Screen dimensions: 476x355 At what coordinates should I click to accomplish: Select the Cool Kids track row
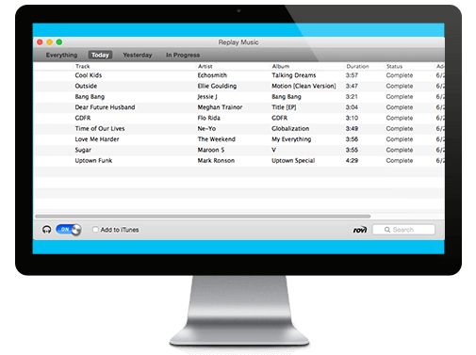(238, 75)
